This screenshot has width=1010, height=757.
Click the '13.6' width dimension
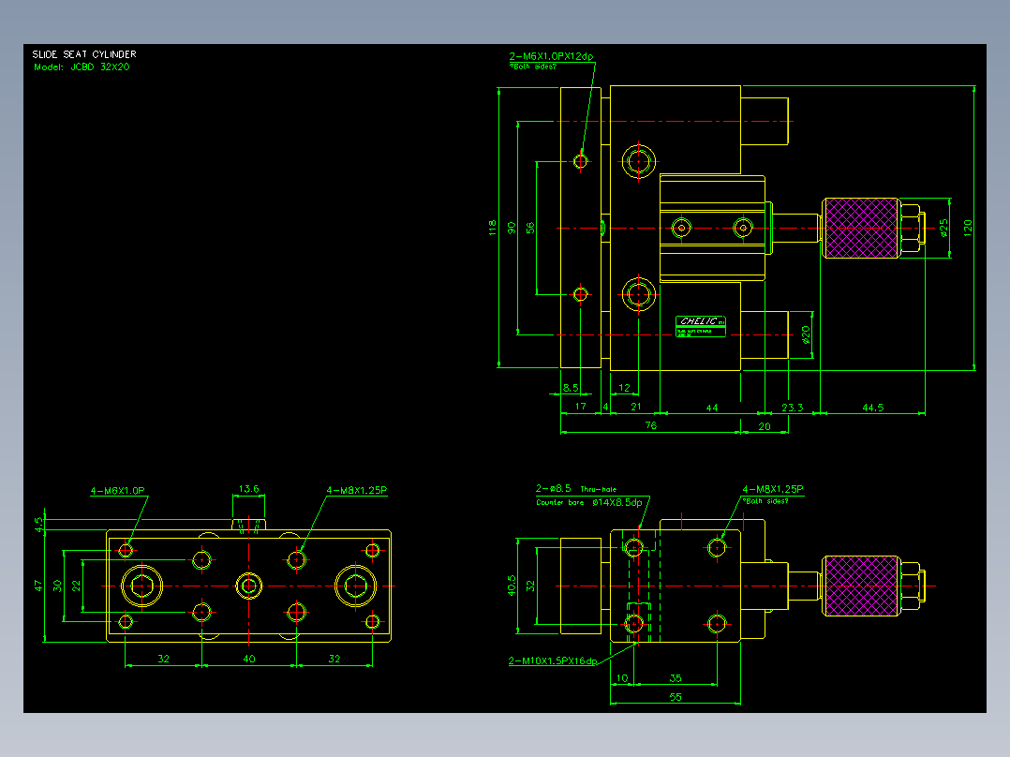coord(248,489)
